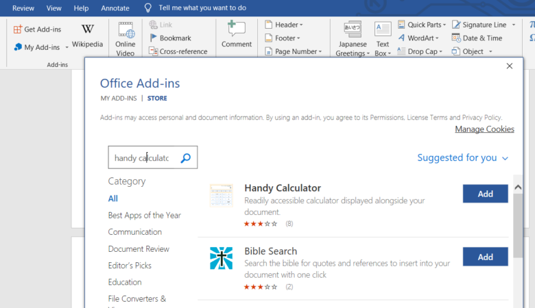Click the results scrollbar up arrow
The image size is (535, 308).
518,187
